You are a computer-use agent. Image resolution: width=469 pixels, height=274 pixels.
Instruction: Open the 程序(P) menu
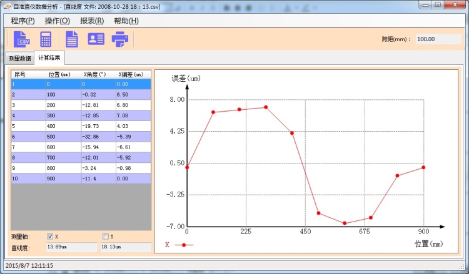pyautogui.click(x=23, y=21)
